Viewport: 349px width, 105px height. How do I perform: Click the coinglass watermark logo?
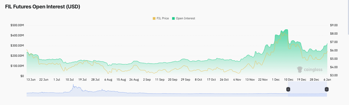click(310, 69)
